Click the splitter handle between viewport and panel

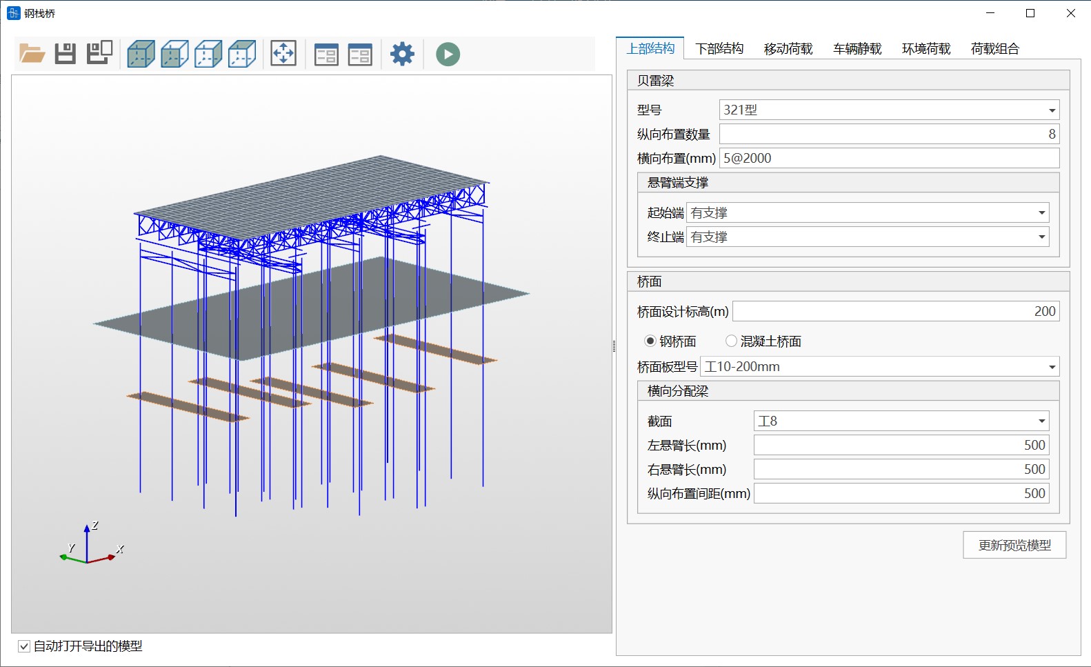pyautogui.click(x=614, y=346)
